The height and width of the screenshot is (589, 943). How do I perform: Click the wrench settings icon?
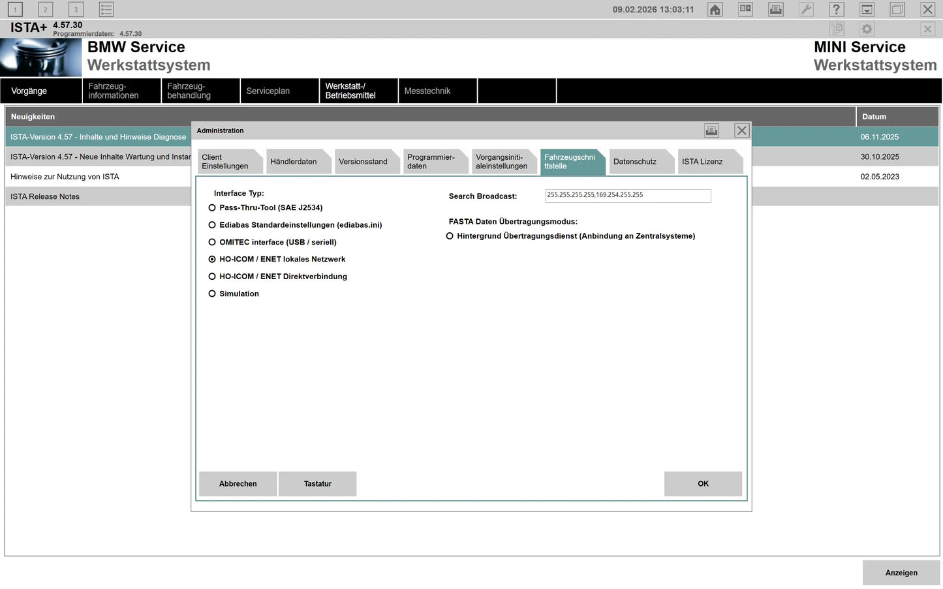point(806,10)
